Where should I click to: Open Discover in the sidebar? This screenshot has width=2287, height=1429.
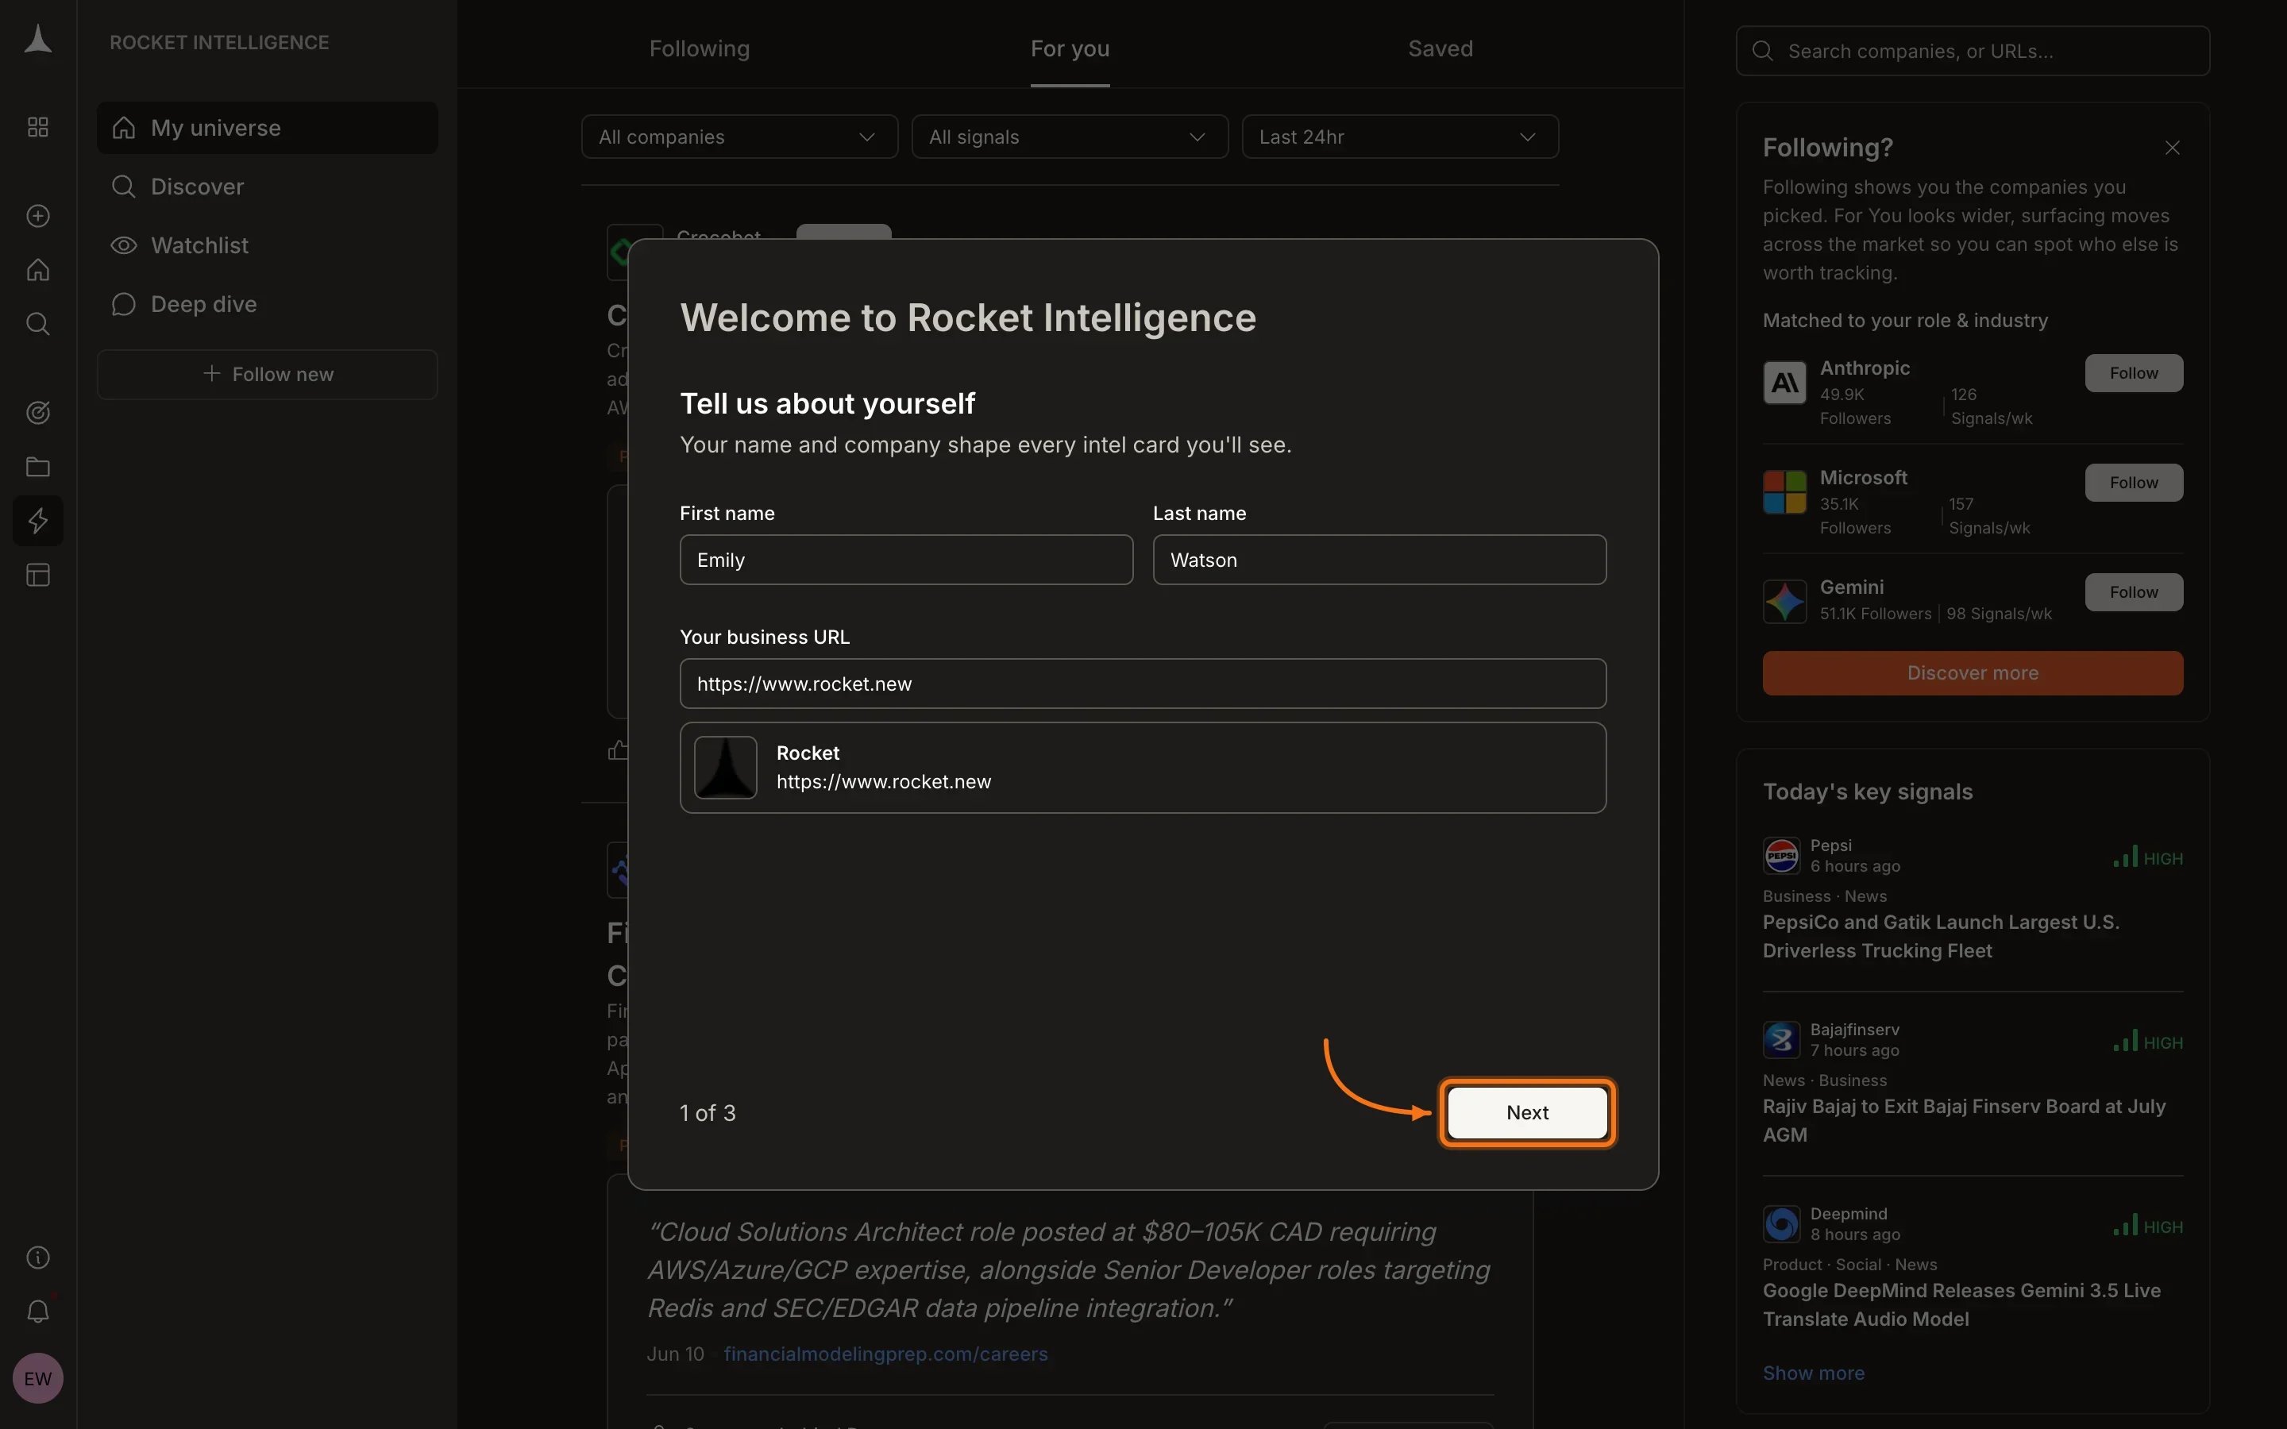click(268, 187)
